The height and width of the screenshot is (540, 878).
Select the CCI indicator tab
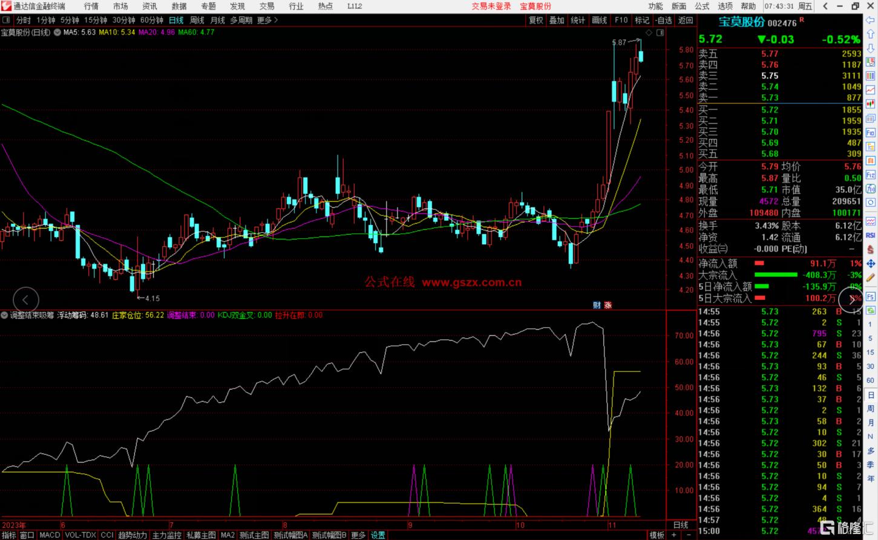point(106,535)
